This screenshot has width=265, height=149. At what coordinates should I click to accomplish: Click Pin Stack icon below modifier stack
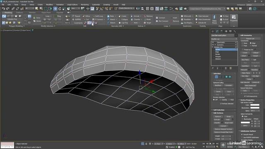point(213,68)
